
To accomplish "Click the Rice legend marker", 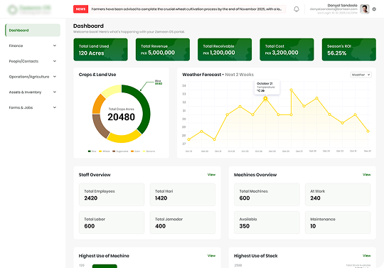I will (x=90, y=151).
